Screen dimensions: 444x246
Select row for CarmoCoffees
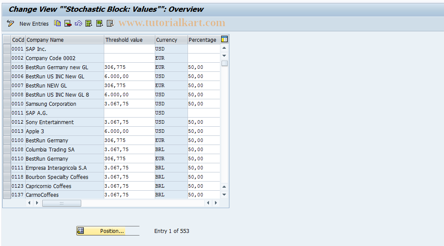click(7, 195)
